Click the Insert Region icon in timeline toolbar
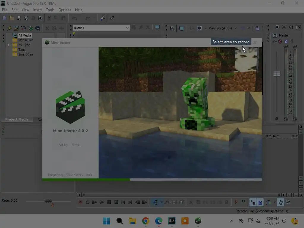The image size is (304, 228). [243, 202]
